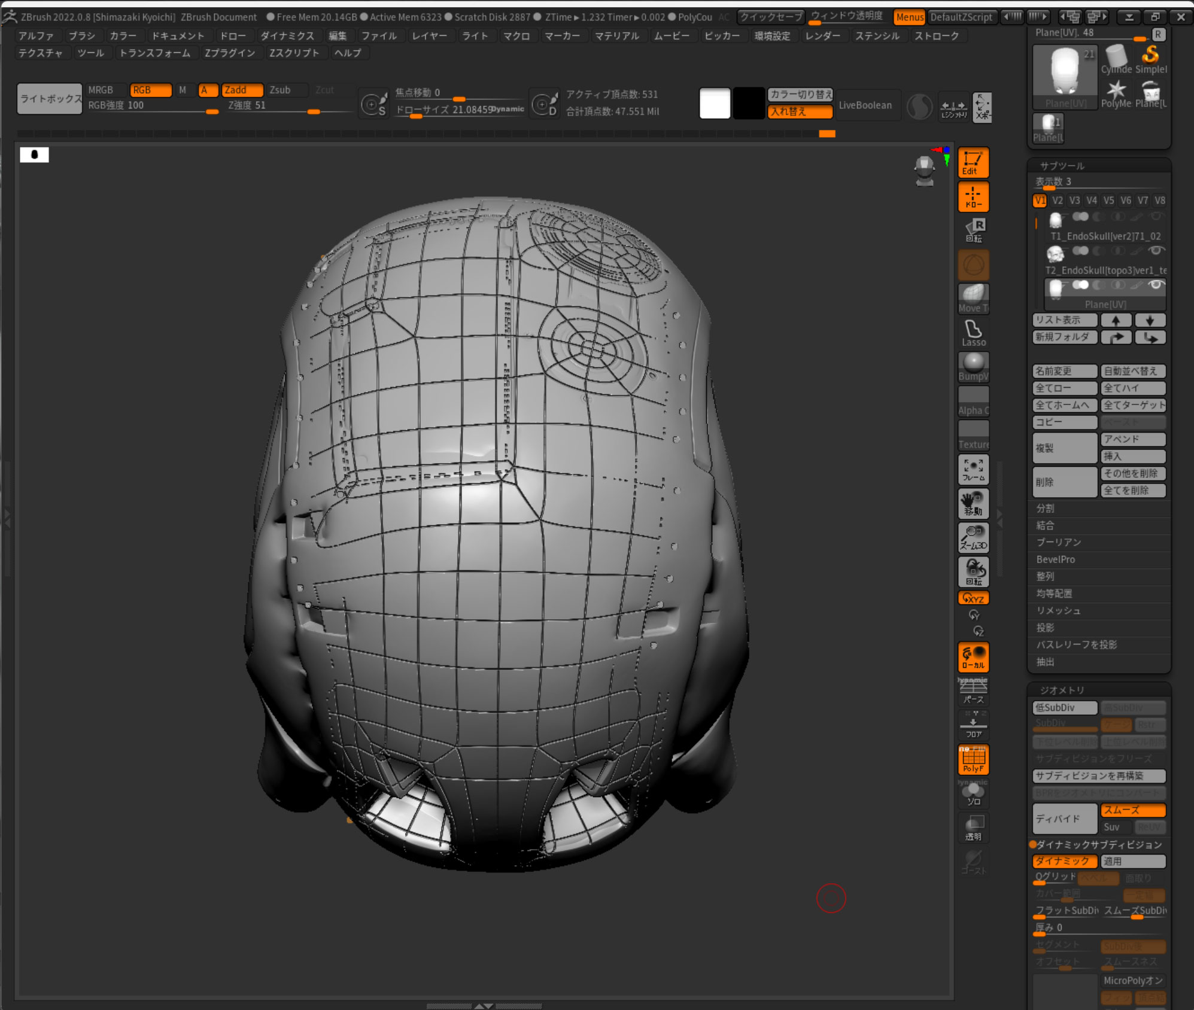Image resolution: width=1194 pixels, height=1010 pixels.
Task: Click the Move (移動) canvas navigation icon
Action: click(973, 504)
